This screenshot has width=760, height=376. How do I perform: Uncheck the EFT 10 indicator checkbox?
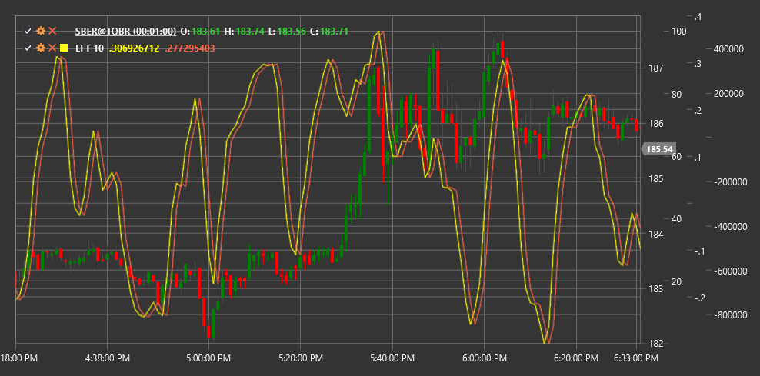point(28,48)
